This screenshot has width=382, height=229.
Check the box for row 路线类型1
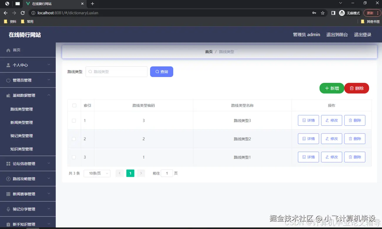coord(74,157)
